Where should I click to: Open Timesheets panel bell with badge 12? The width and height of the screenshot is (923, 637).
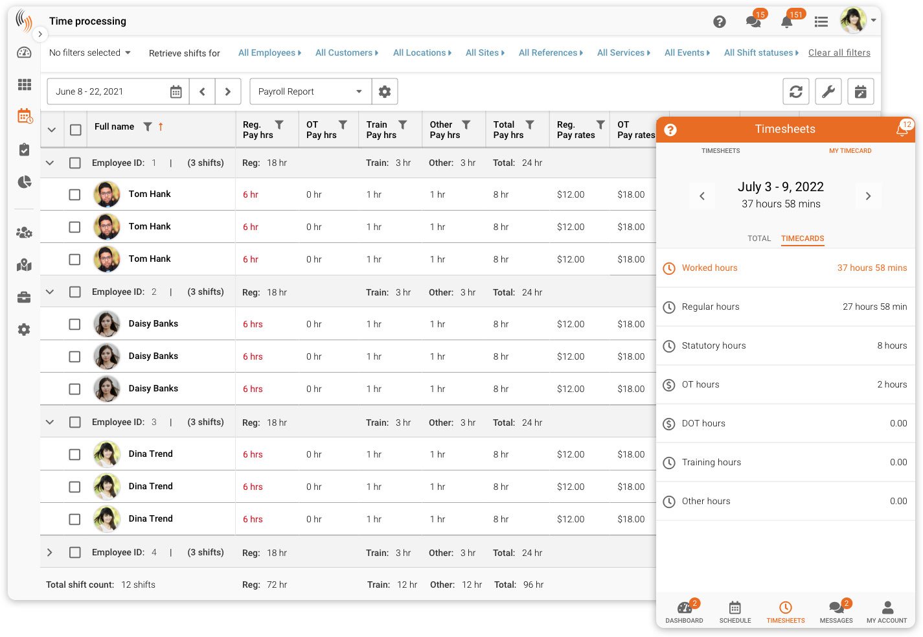902,130
